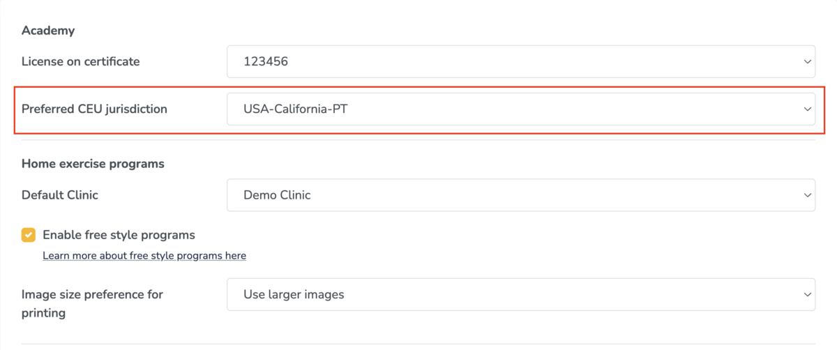The width and height of the screenshot is (837, 350).
Task: Uncheck the yellow free style programs checkbox
Action: coord(29,235)
